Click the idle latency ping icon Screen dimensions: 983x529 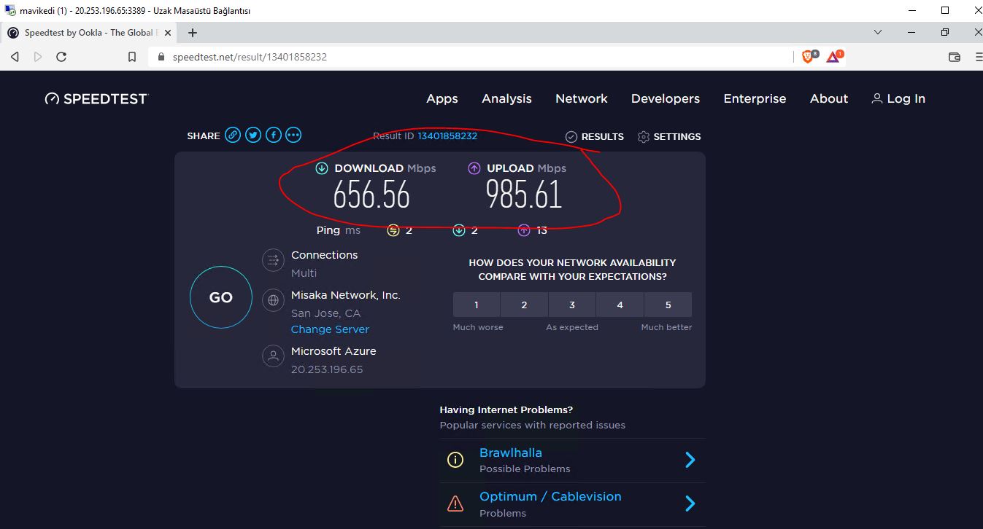click(393, 230)
